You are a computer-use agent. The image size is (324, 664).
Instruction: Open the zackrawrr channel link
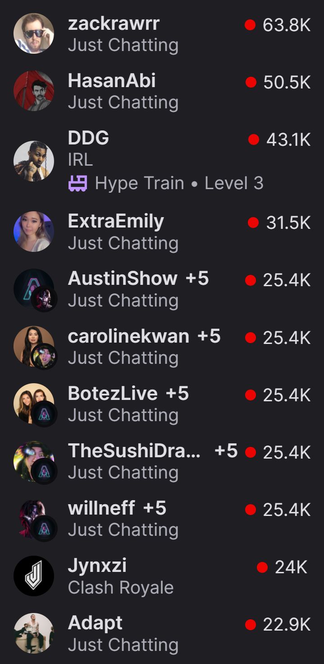(114, 24)
